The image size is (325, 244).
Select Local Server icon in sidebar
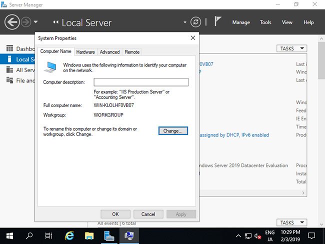click(9, 59)
